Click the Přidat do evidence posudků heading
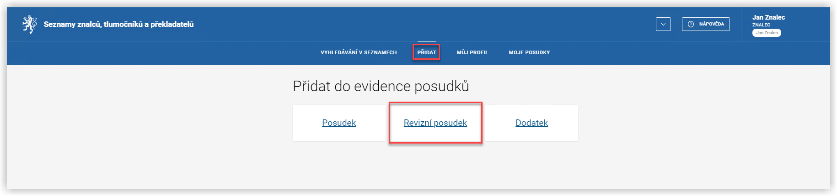837x196 pixels. 381,86
